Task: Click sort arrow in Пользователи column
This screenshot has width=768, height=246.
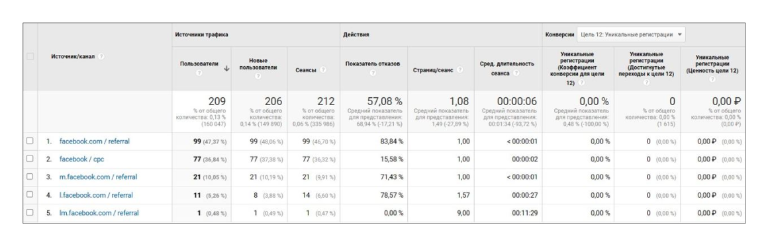Action: coord(226,69)
